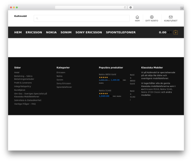
Task: Click the browser address bar
Action: point(91,7)
